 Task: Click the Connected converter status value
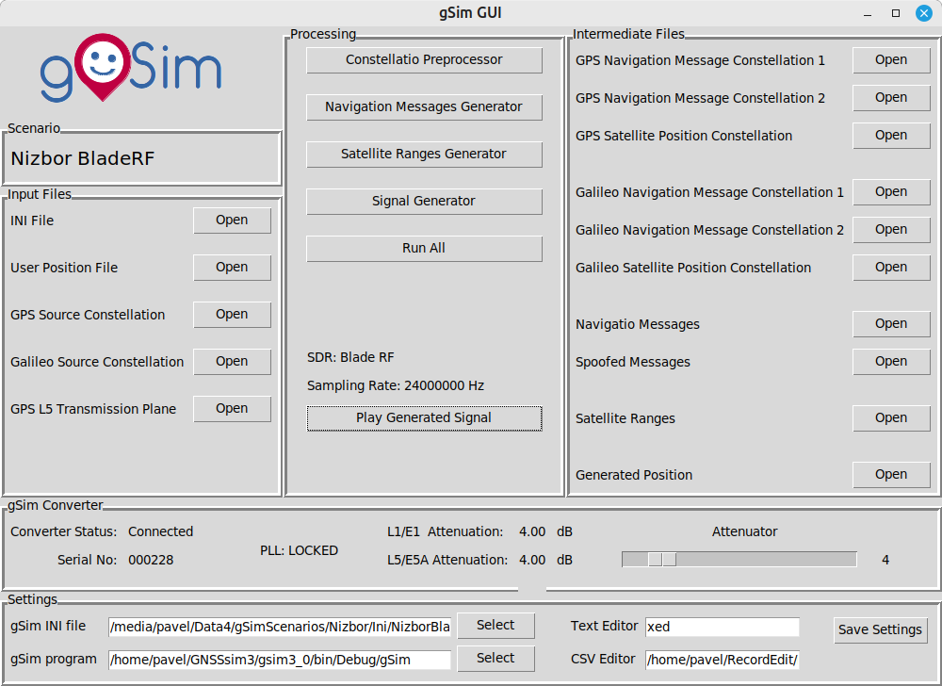160,531
